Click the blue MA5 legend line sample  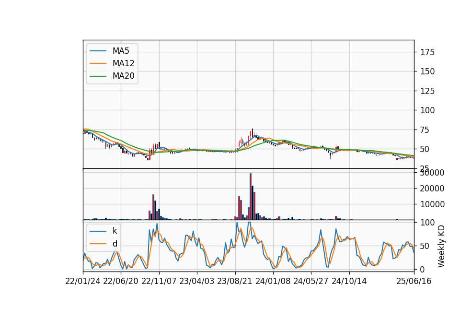[x=98, y=51]
